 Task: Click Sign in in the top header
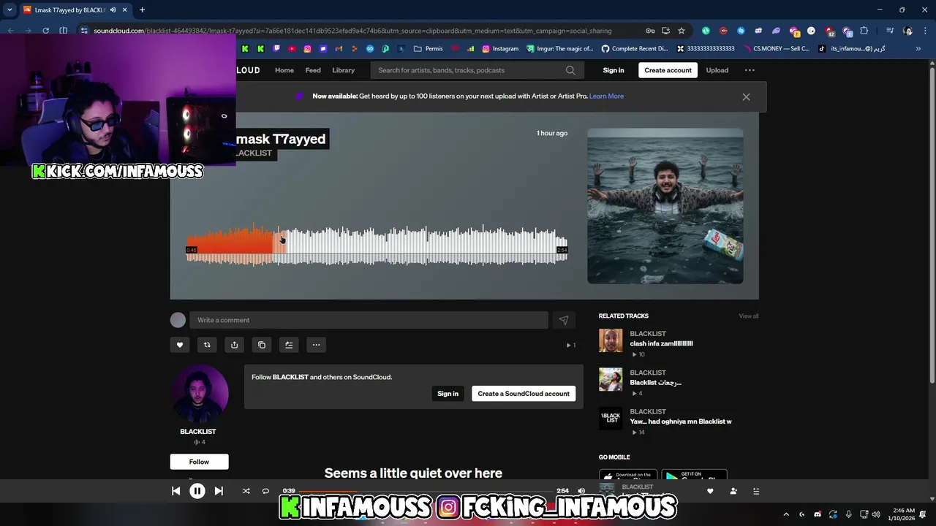point(614,70)
